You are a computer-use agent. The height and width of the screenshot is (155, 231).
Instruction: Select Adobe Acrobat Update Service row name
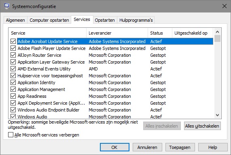pyautogui.click(x=48, y=41)
